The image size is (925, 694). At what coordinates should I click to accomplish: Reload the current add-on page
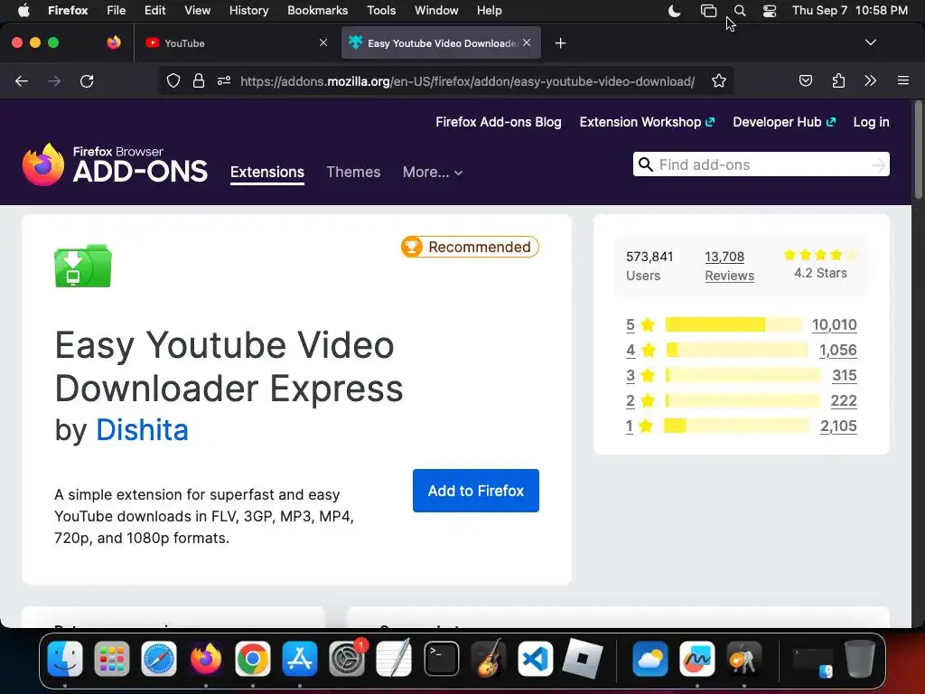(87, 80)
